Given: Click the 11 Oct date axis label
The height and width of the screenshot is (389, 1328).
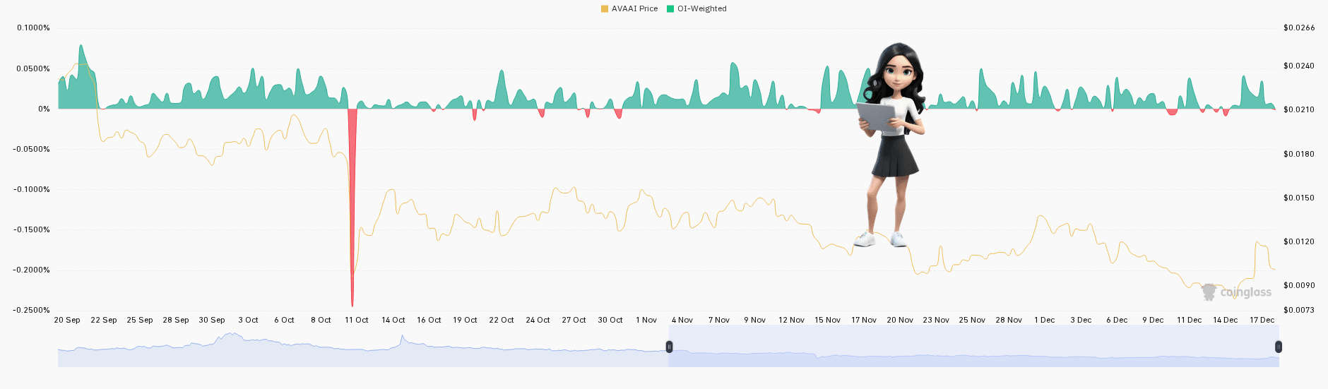Looking at the screenshot, I should click(x=357, y=320).
